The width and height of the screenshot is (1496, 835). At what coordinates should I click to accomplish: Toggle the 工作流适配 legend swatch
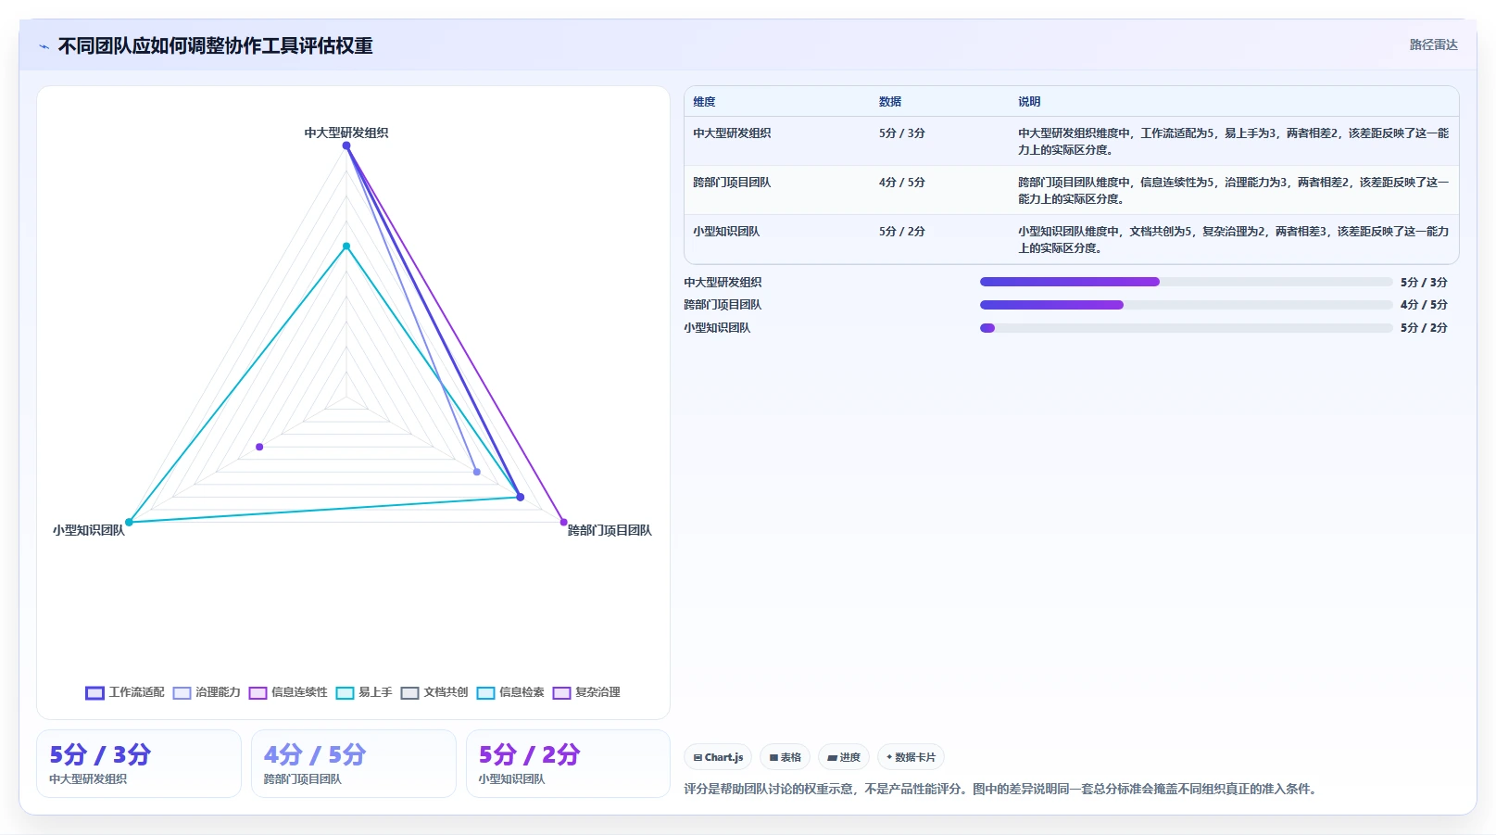(94, 693)
